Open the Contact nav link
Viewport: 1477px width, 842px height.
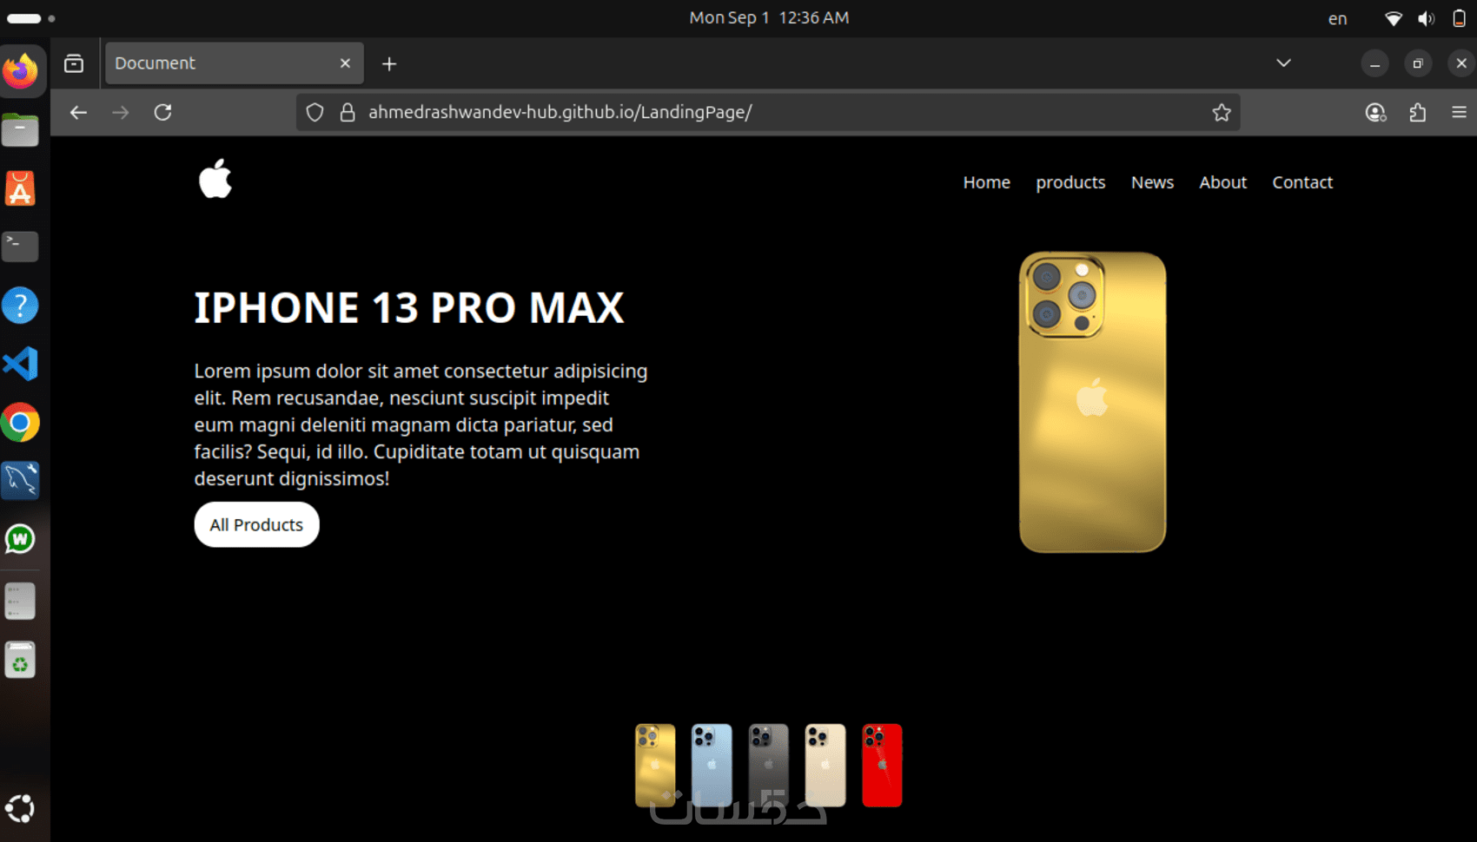pos(1302,182)
